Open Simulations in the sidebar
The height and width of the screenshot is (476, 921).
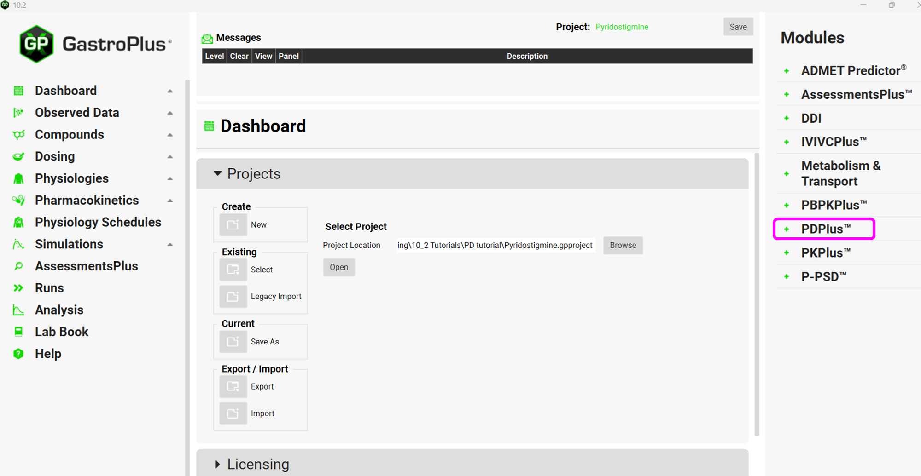point(69,244)
